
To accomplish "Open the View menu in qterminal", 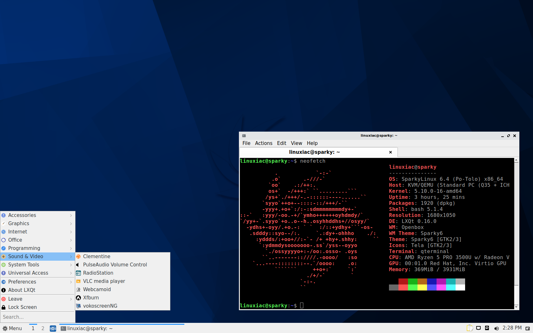I will click(x=296, y=143).
